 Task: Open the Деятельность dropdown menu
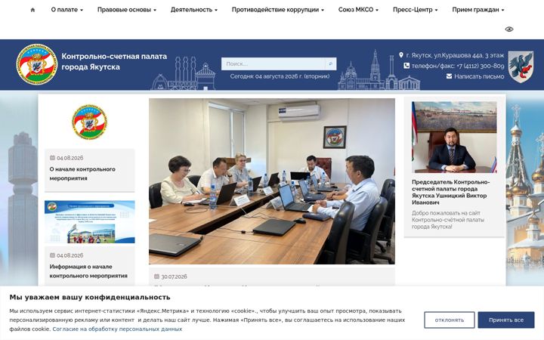click(194, 10)
